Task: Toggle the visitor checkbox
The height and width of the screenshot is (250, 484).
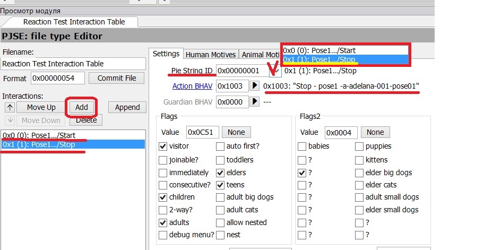Action: tap(163, 146)
